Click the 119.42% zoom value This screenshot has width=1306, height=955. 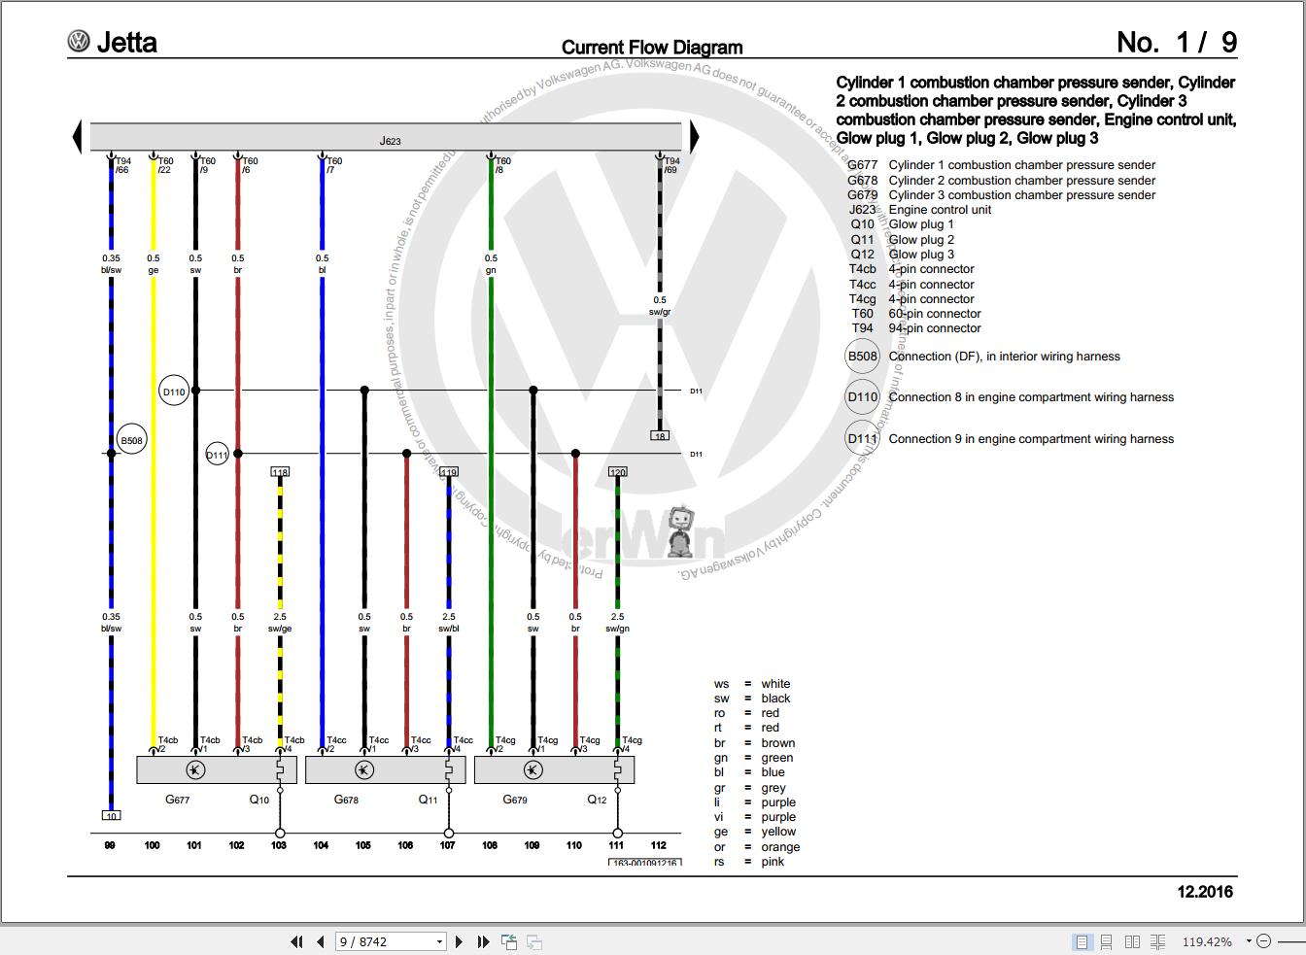pos(1206,941)
